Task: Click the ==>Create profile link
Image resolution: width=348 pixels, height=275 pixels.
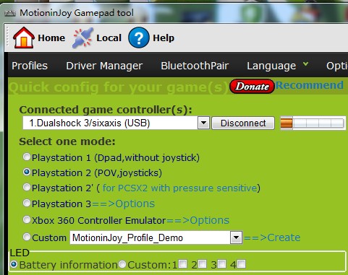Action: [x=272, y=237]
